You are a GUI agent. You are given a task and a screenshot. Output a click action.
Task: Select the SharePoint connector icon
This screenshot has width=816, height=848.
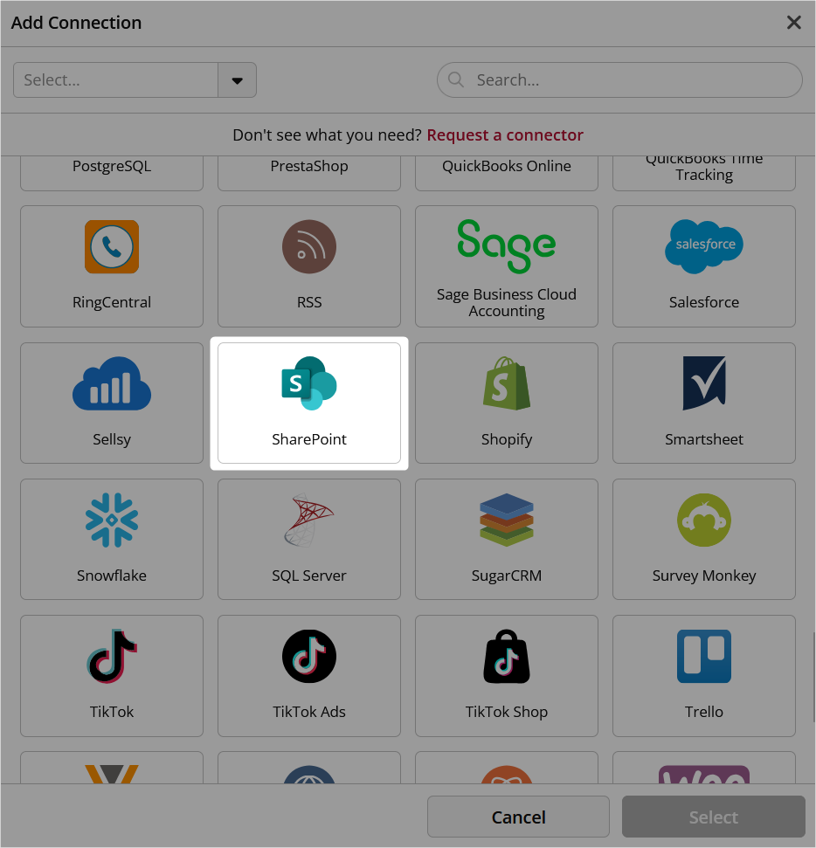coord(309,383)
